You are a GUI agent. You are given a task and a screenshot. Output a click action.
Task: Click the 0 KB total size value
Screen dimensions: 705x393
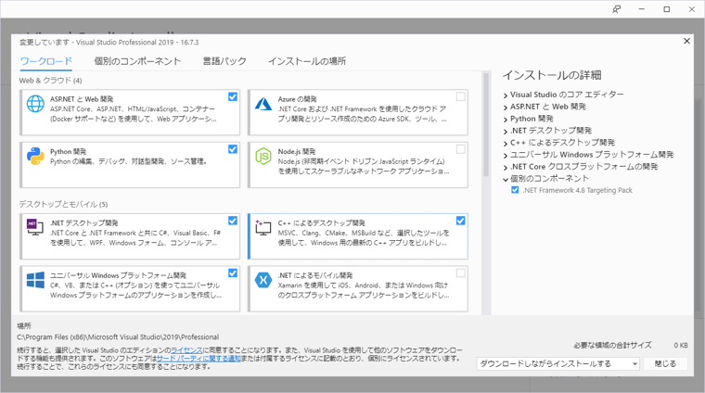[681, 345]
